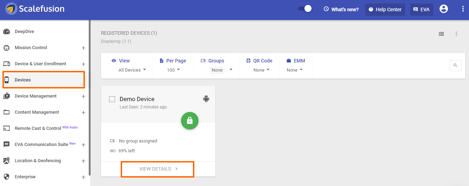469x186 pixels.
Task: Open the EMM None dropdown
Action: pyautogui.click(x=294, y=70)
